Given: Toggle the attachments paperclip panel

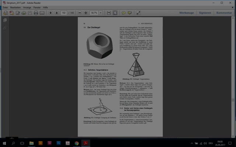Looking at the screenshot, I should click(x=5, y=27).
